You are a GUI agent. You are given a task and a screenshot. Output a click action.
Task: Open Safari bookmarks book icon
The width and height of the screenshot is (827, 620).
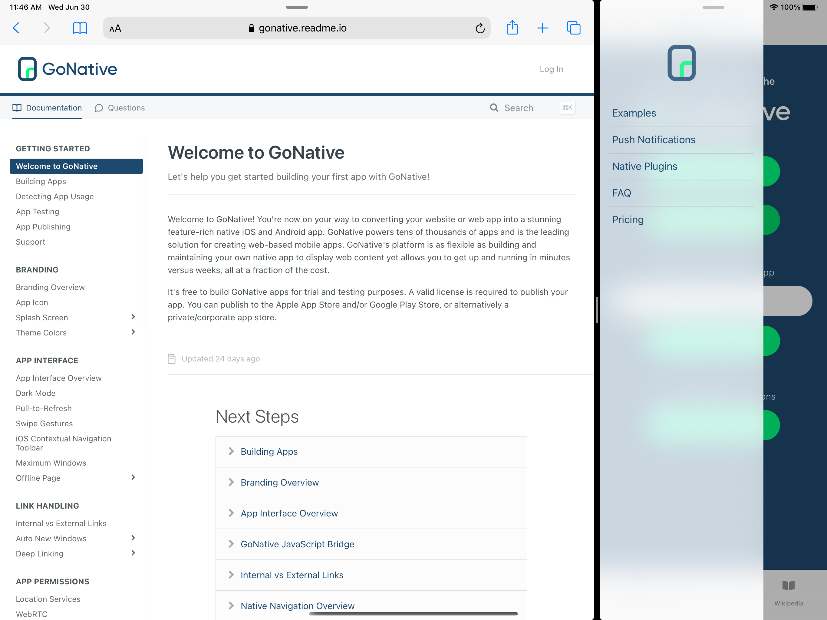click(80, 28)
